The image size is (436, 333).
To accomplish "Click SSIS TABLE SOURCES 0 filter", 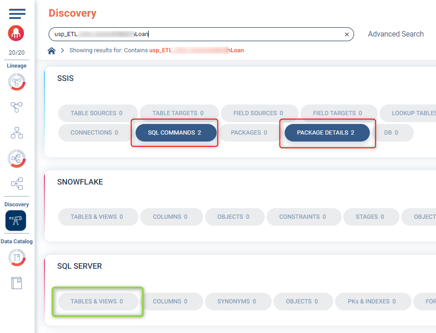I will tap(98, 113).
